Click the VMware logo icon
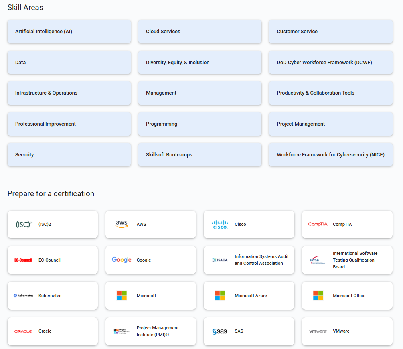This screenshot has width=403, height=349. click(318, 331)
